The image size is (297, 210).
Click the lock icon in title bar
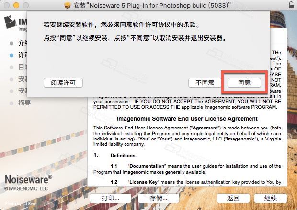pos(291,5)
